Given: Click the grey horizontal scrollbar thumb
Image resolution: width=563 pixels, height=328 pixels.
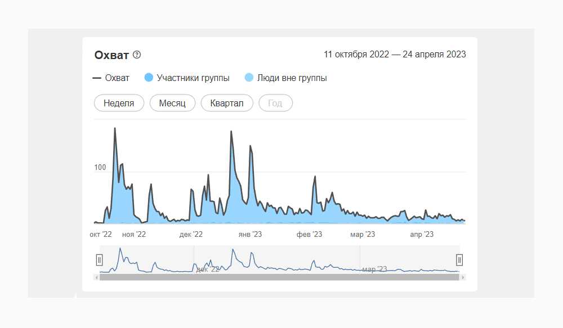Looking at the screenshot, I should [279, 277].
